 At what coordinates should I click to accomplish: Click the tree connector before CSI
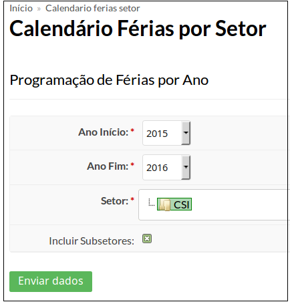[x=152, y=202]
